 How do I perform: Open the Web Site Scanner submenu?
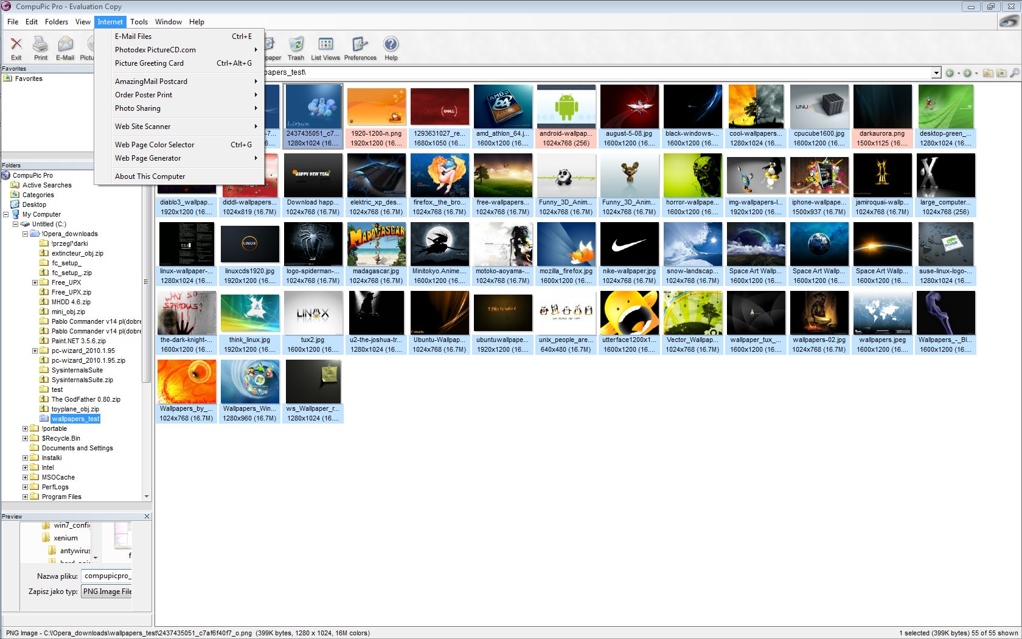[x=179, y=127]
